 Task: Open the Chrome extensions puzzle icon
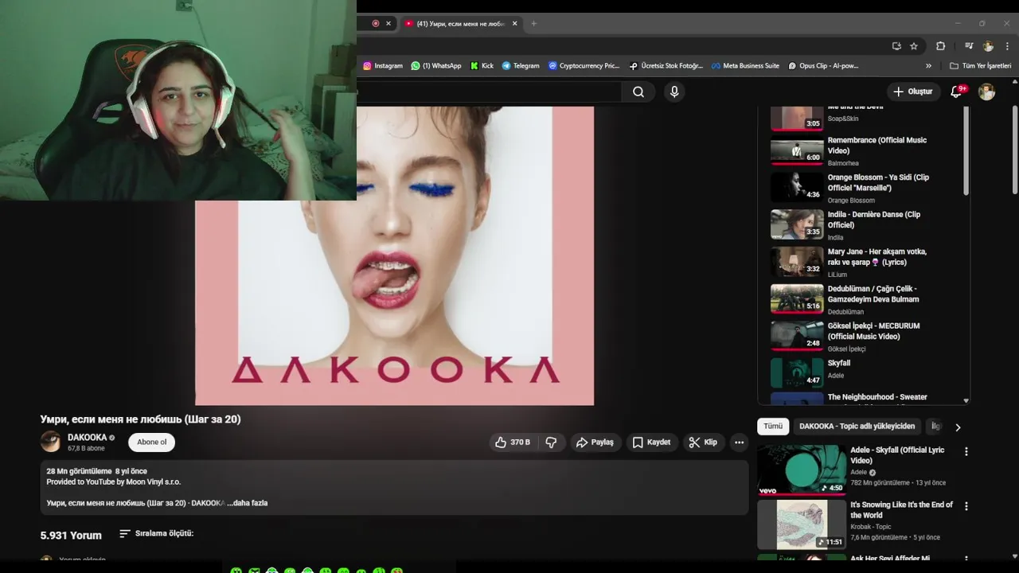coord(940,46)
